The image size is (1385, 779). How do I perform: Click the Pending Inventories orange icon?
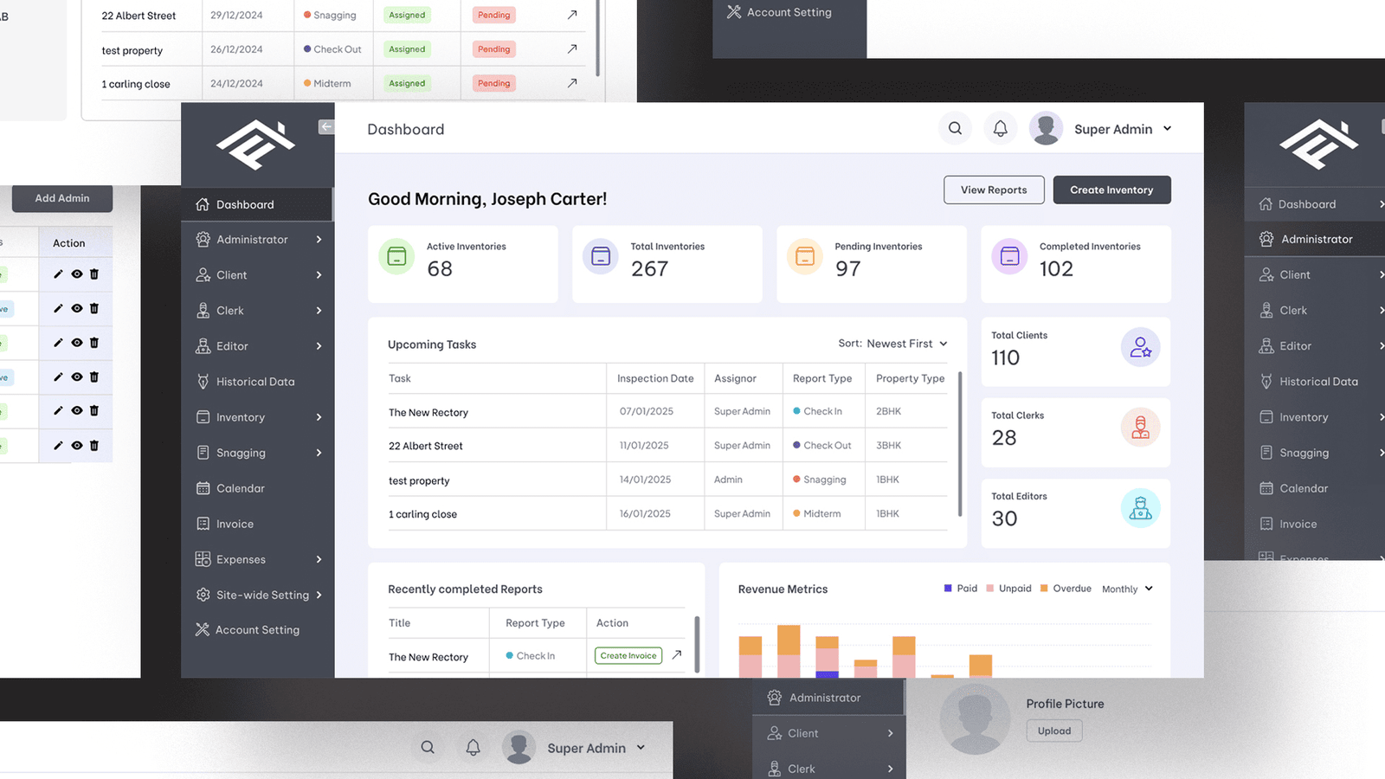804,256
